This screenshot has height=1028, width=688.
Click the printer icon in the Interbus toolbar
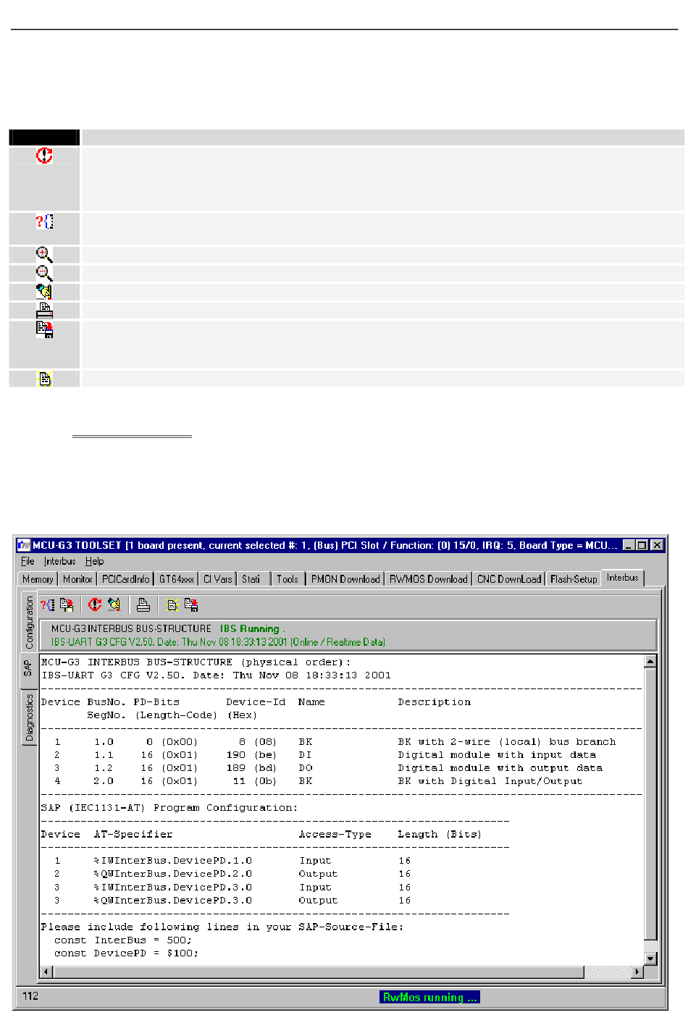(x=143, y=604)
